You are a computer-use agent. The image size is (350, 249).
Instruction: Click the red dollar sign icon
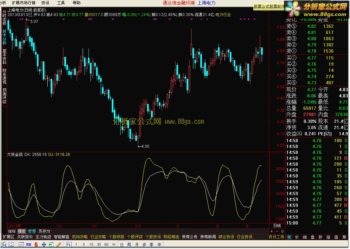coord(36,244)
